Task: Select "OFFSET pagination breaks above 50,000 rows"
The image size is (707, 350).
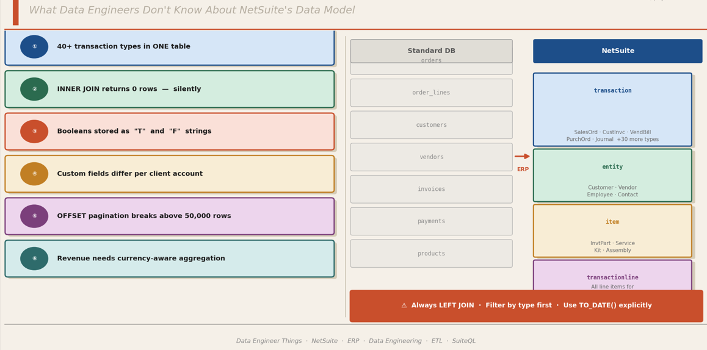Action: [x=144, y=216]
